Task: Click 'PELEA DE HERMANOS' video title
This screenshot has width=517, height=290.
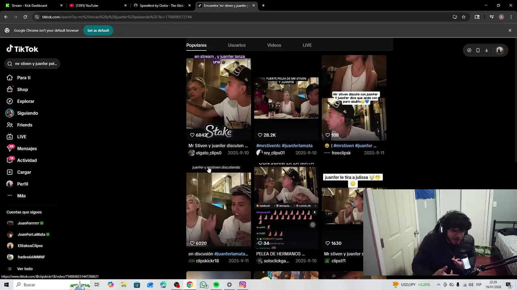Action: [280, 254]
